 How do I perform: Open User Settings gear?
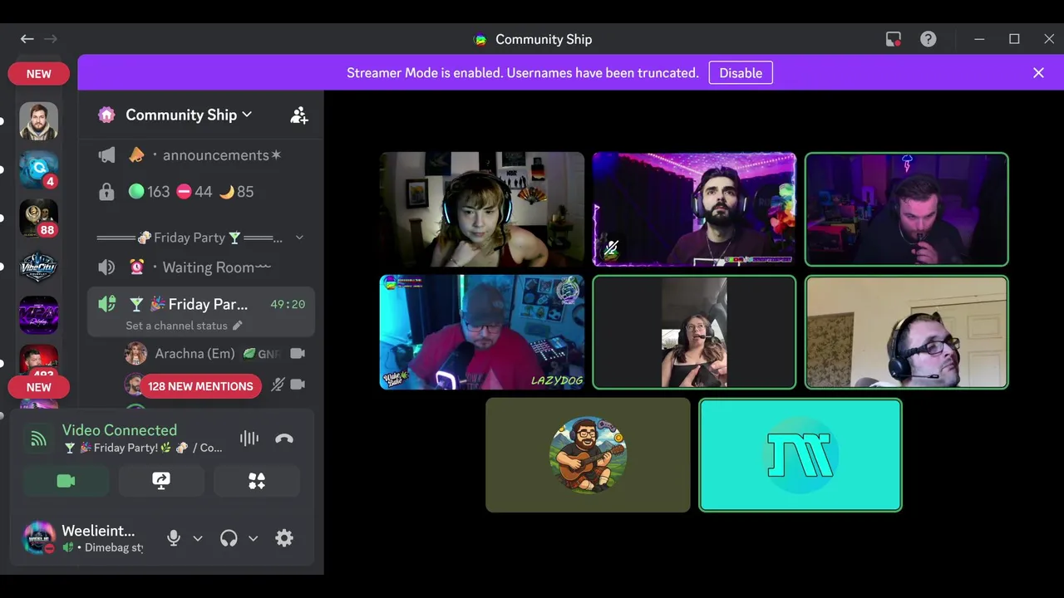284,538
